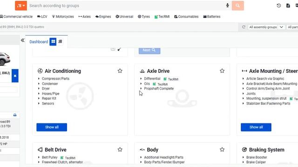Click the print icon in sidebar
Screen dimensions: 298x167
15,115
